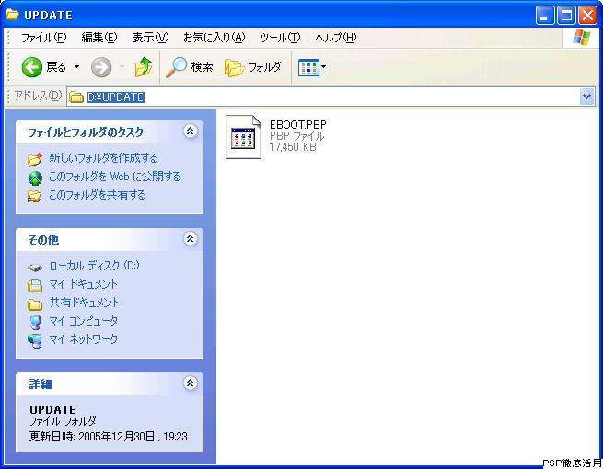Click the publish to Web globe icon
Viewport: 603px width, 469px height.
[x=35, y=177]
